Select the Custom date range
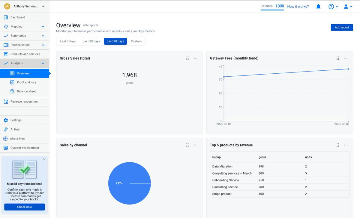The width and height of the screenshot is (360, 218). coord(136,41)
